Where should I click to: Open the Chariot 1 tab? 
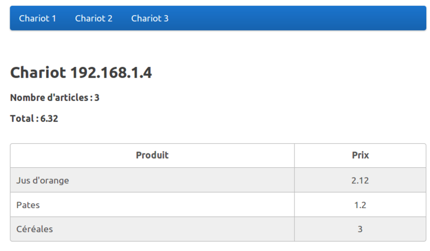click(x=38, y=18)
